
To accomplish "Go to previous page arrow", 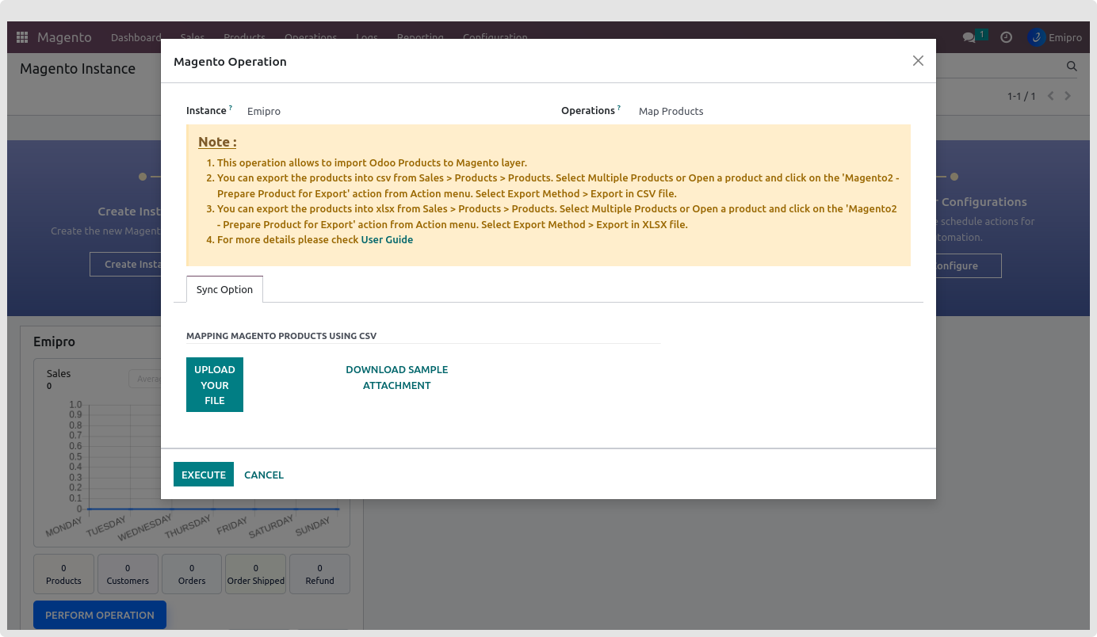I will pos(1051,96).
